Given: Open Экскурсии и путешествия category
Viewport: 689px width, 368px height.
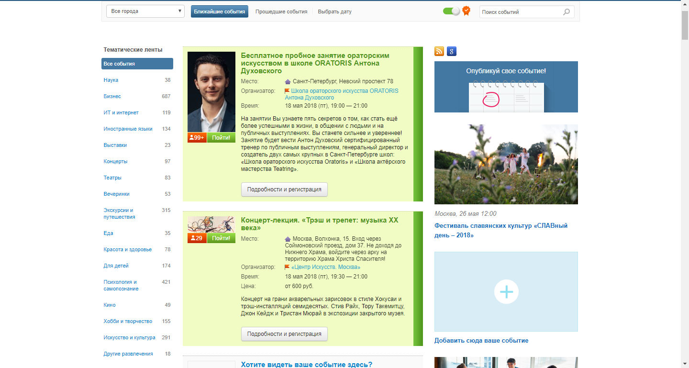Looking at the screenshot, I should (120, 213).
